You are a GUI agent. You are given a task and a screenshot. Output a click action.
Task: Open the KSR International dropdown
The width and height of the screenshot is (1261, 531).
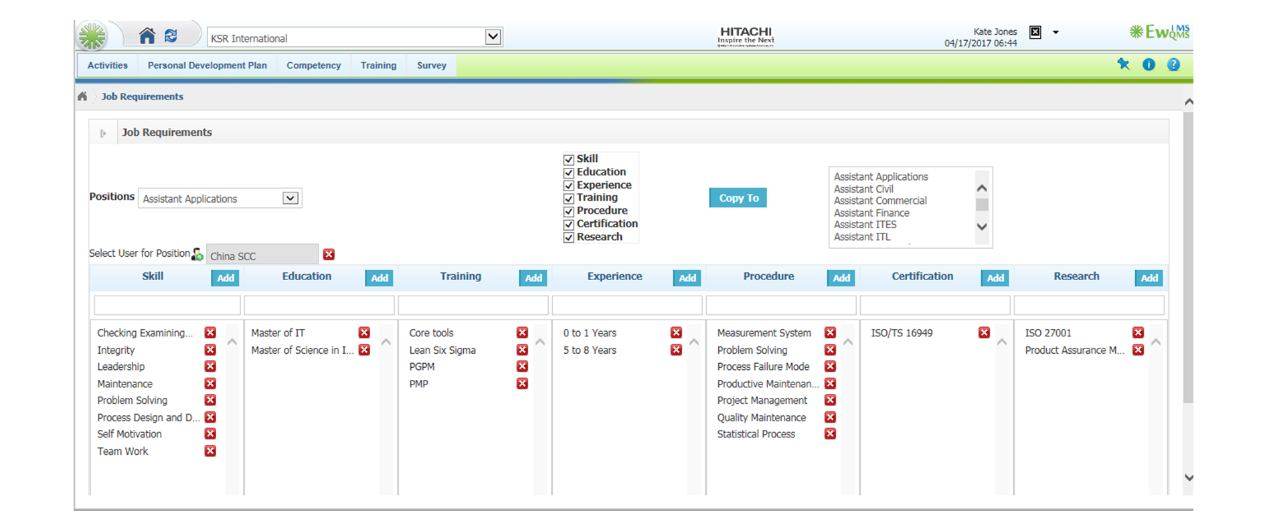(x=493, y=37)
